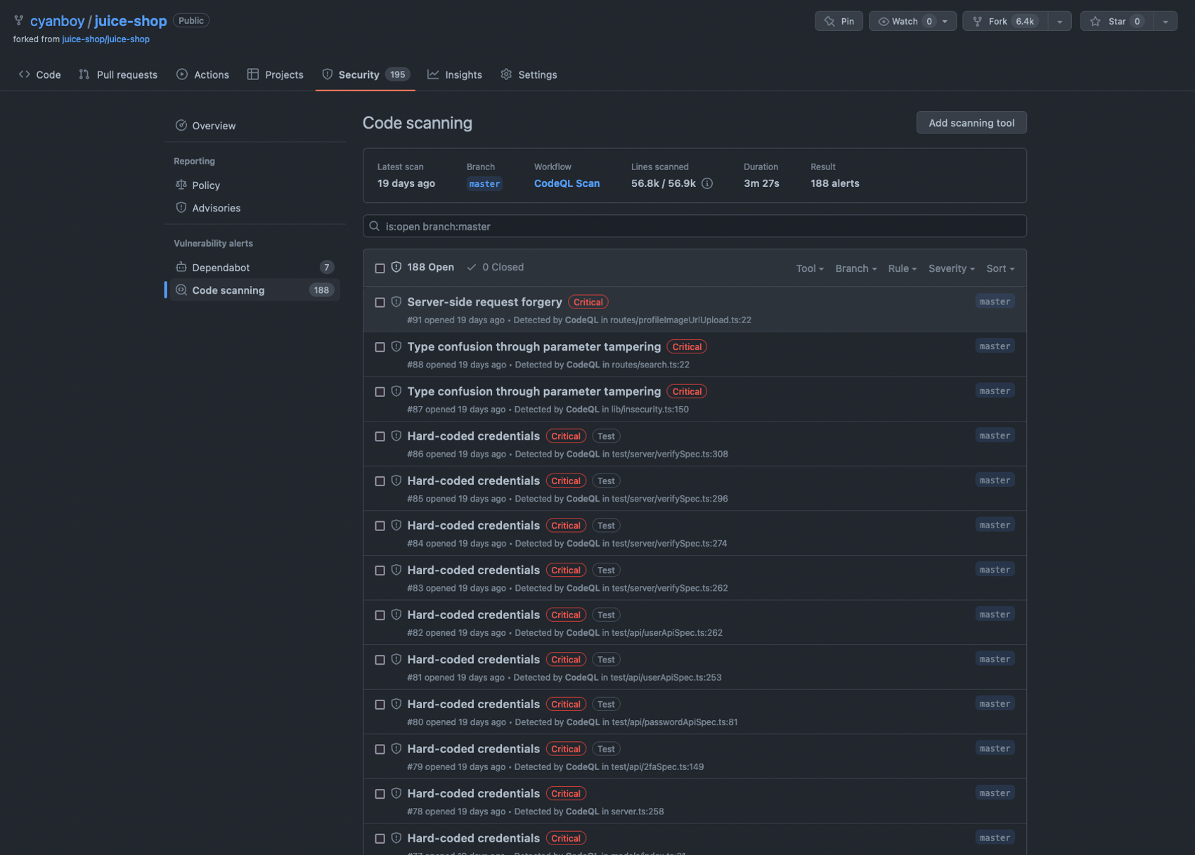Click the Test tag on alert #86
The width and height of the screenshot is (1195, 855).
(x=606, y=436)
